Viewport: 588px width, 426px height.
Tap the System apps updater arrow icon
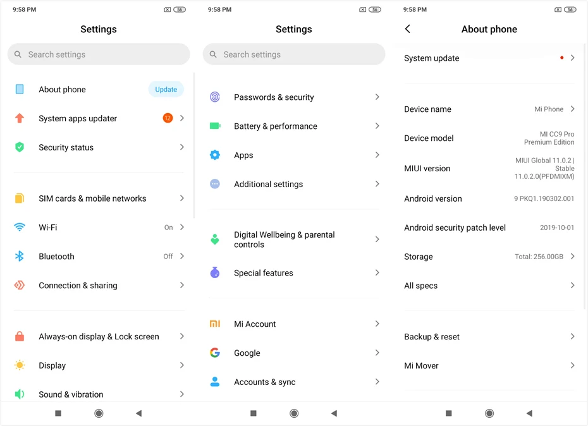20,118
